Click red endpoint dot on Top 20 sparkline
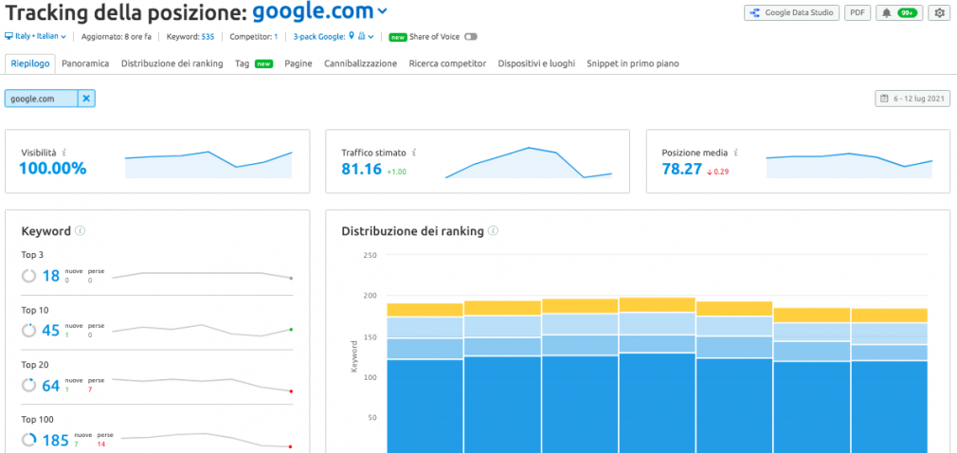 pos(291,391)
